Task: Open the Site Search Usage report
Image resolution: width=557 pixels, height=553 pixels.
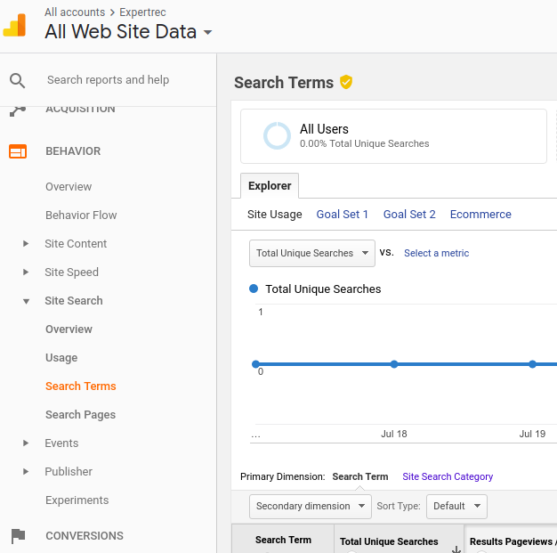Action: tap(61, 358)
